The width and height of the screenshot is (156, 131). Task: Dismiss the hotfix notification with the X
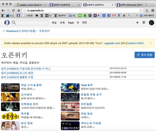(151, 43)
